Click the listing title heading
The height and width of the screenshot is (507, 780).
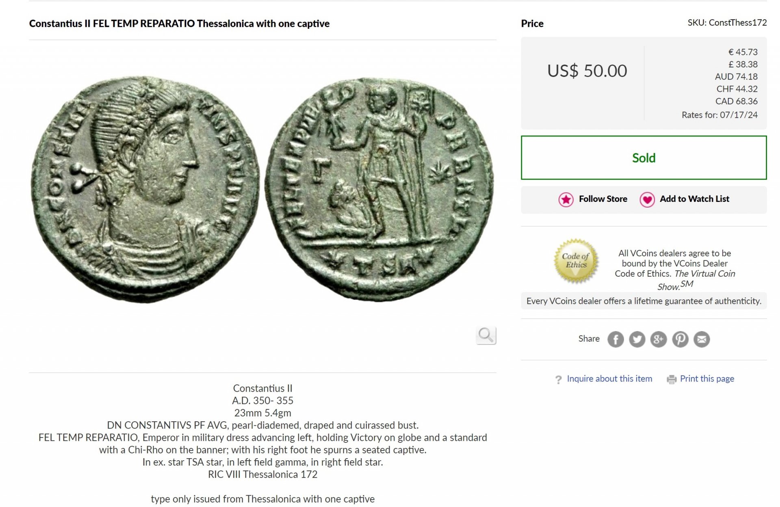click(179, 24)
